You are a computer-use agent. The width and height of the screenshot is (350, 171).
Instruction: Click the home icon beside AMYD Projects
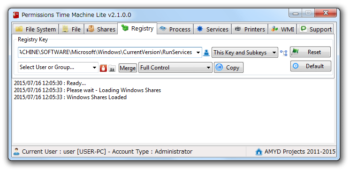click(x=259, y=152)
